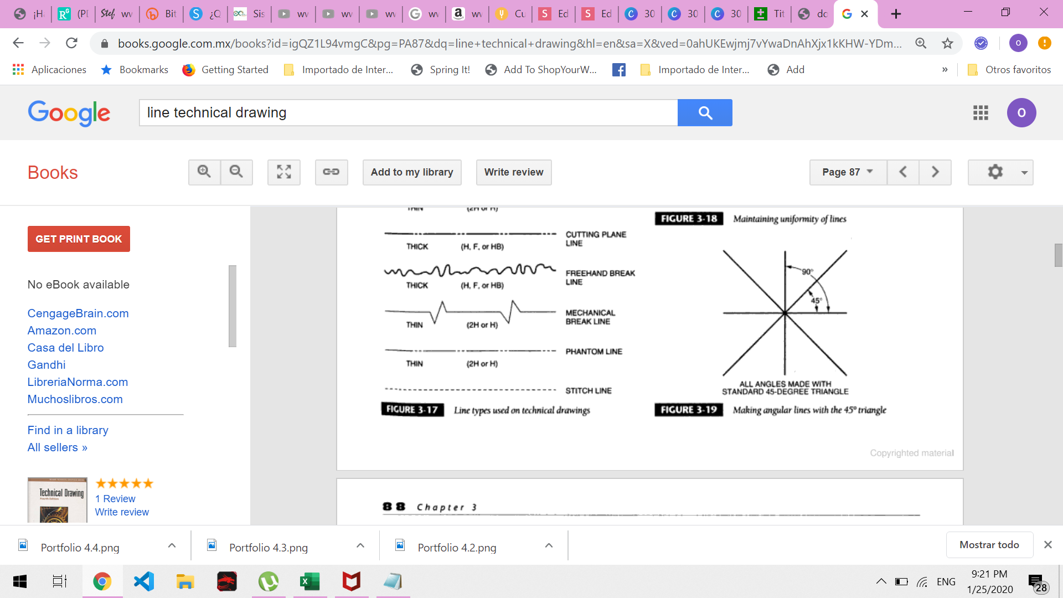Click Add to my library button
This screenshot has height=598, width=1063.
(412, 172)
